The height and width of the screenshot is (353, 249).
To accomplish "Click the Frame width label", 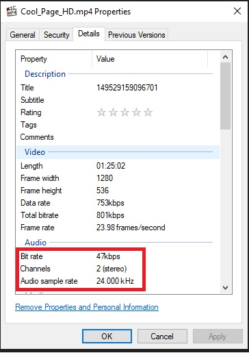I will [x=40, y=178].
